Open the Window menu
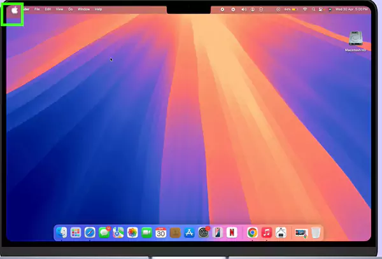 pos(84,10)
